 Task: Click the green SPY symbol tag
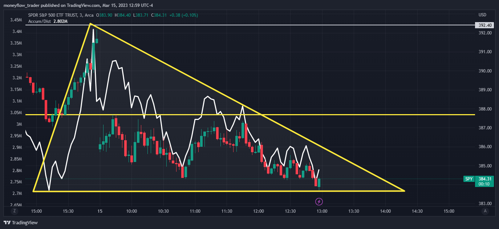pyautogui.click(x=469, y=179)
